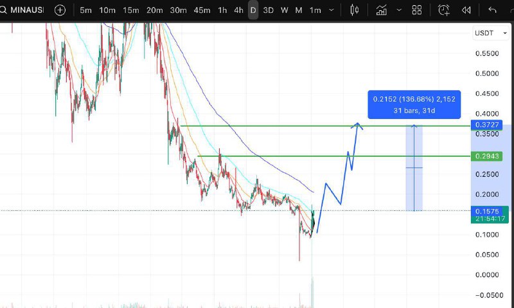Select the blue measurement info box
Screen dimensions: 514x308
point(414,105)
